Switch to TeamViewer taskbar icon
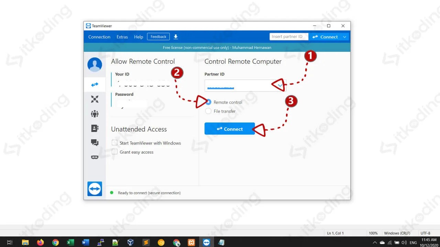The image size is (440, 247). click(x=206, y=242)
